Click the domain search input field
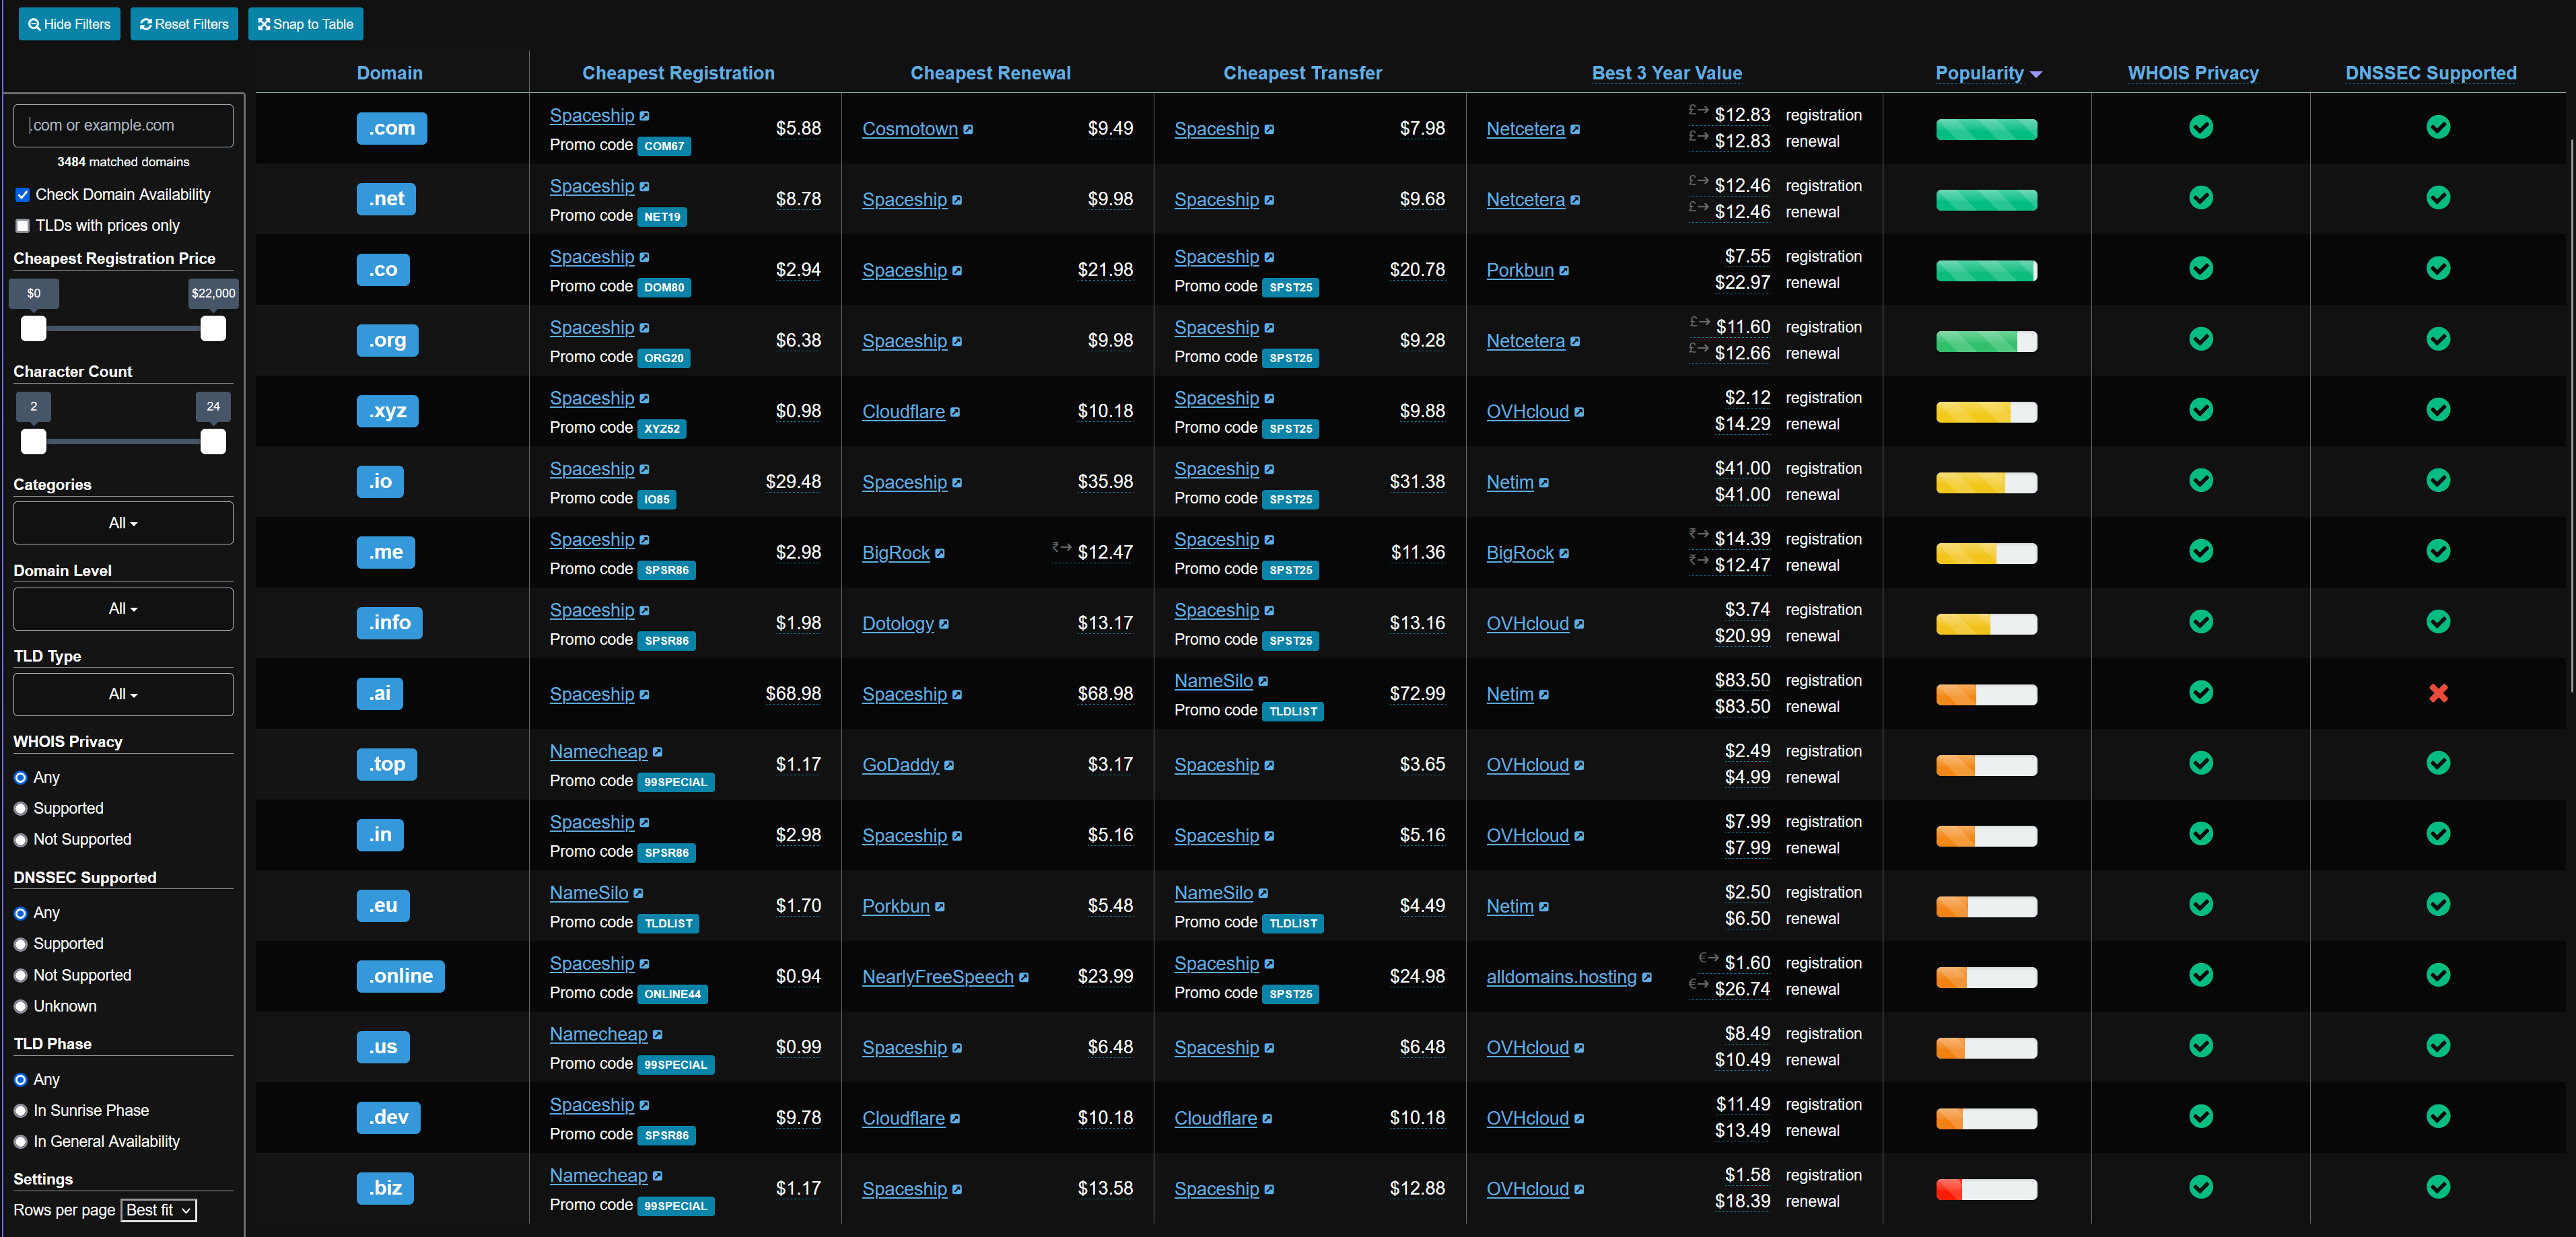Image resolution: width=2576 pixels, height=1237 pixels. [x=123, y=126]
